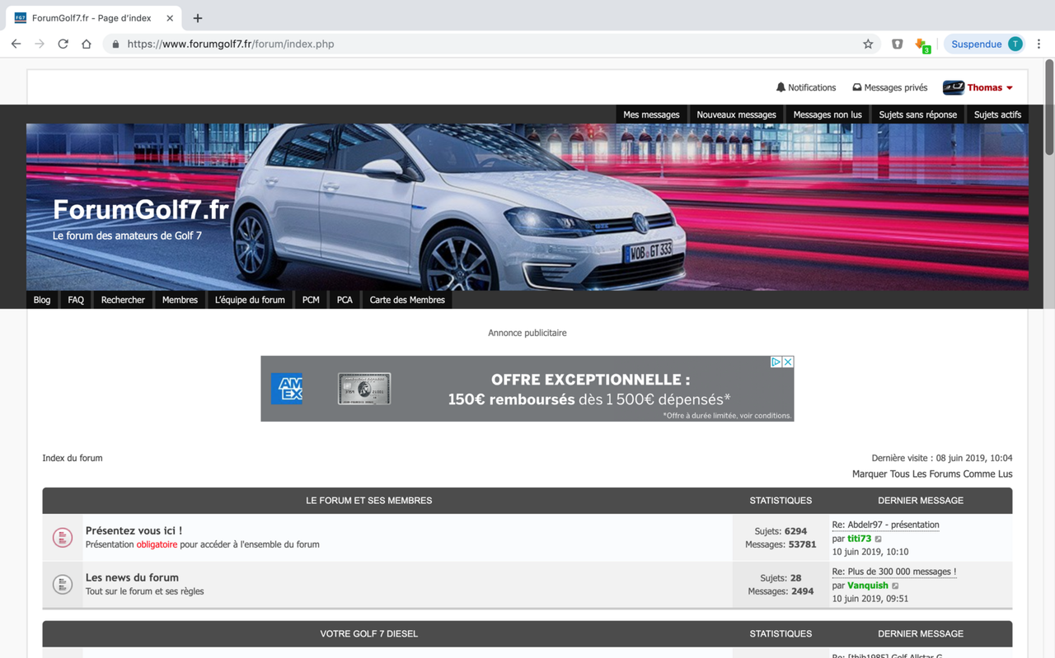Click Marquer Tous Les Forums Comme Lus
Image resolution: width=1055 pixels, height=658 pixels.
932,474
